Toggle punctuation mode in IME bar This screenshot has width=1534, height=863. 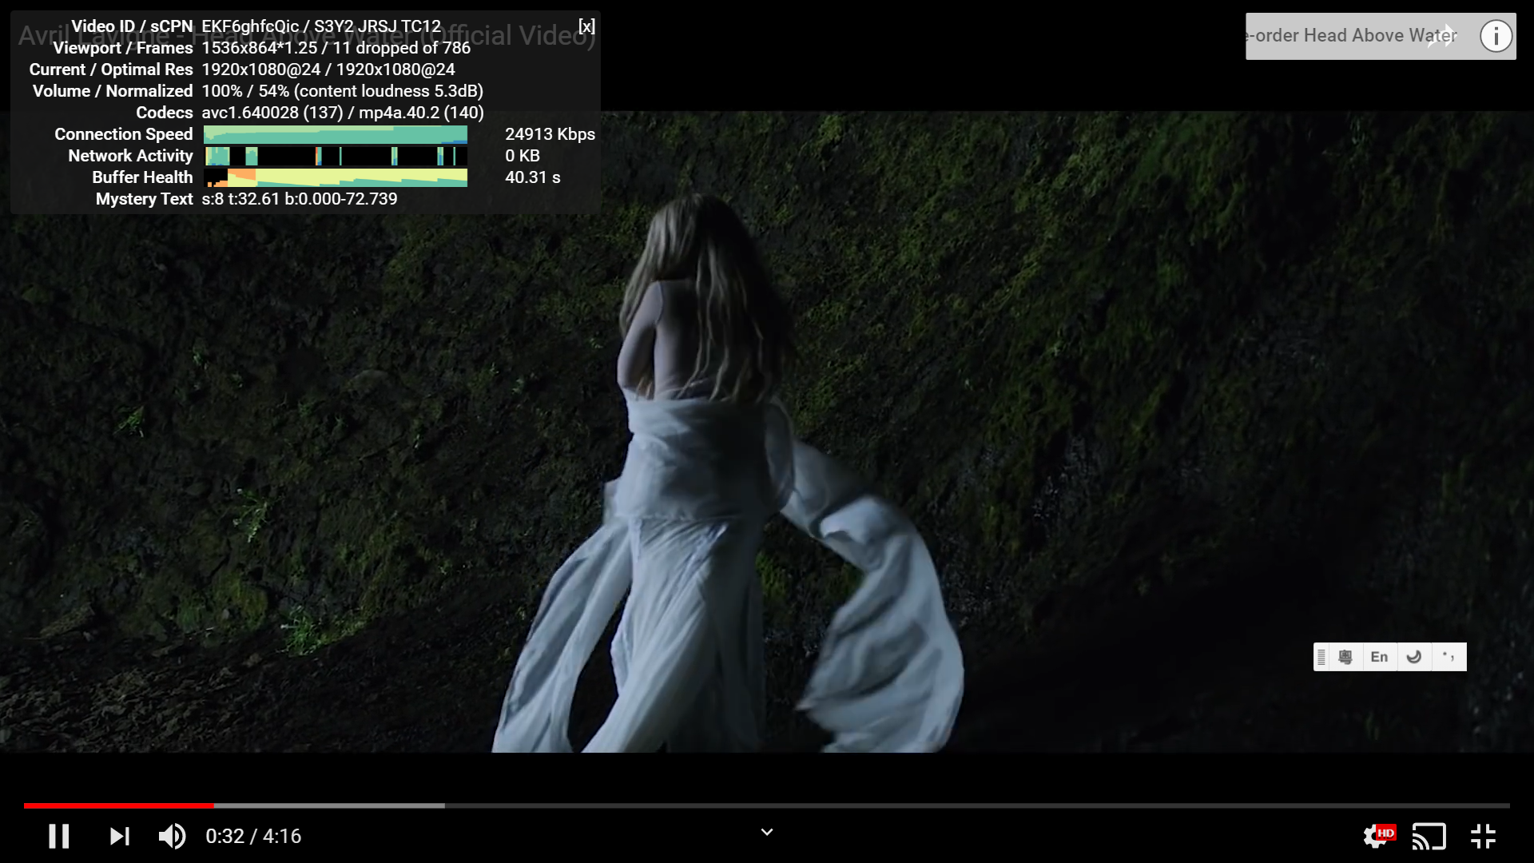[x=1449, y=657]
